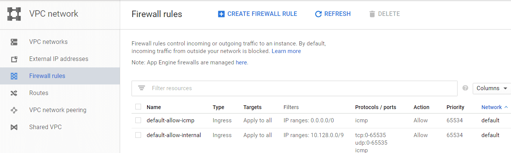The height and width of the screenshot is (153, 511).
Task: Follow the App Engine 'here' link
Action: [x=241, y=62]
